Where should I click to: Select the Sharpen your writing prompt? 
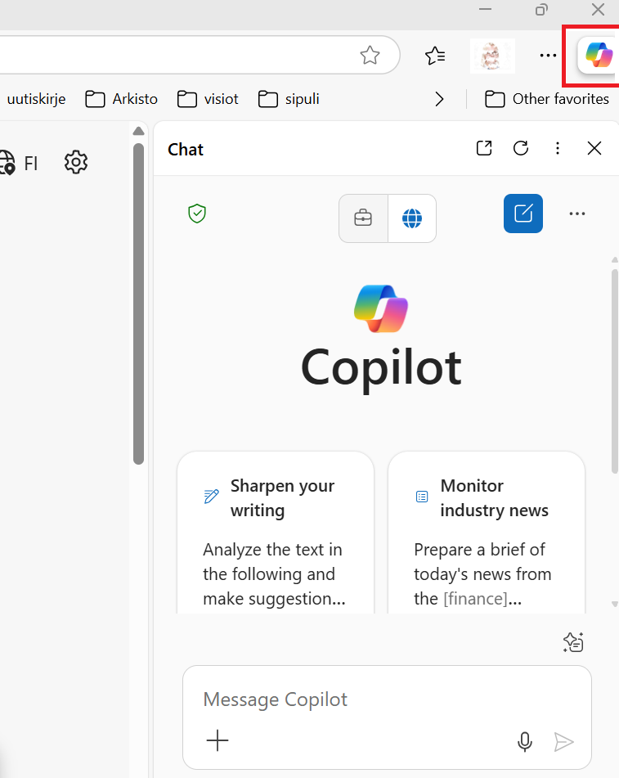[276, 532]
